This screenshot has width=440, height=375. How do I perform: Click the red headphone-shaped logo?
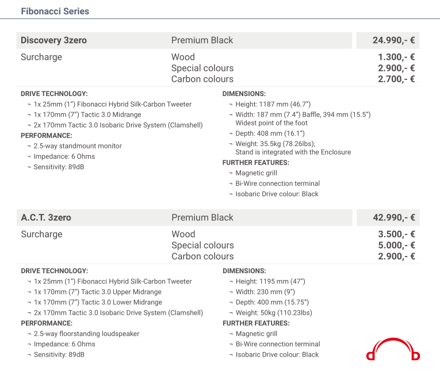point(393,349)
